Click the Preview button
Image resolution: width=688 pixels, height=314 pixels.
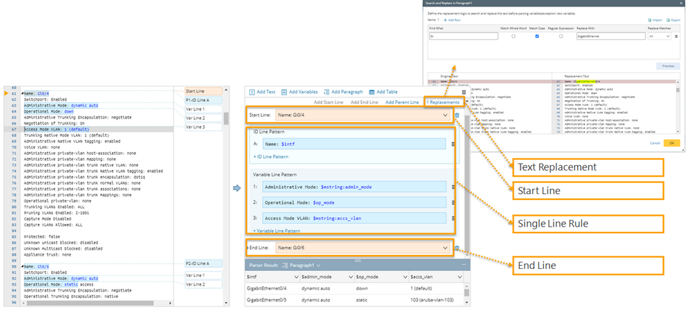[668, 66]
